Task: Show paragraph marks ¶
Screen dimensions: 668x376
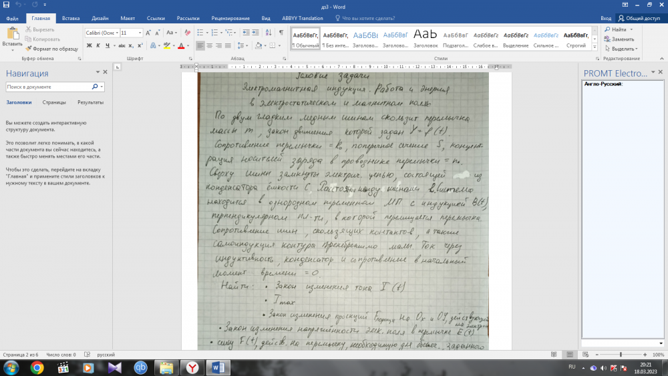Action: coord(281,33)
